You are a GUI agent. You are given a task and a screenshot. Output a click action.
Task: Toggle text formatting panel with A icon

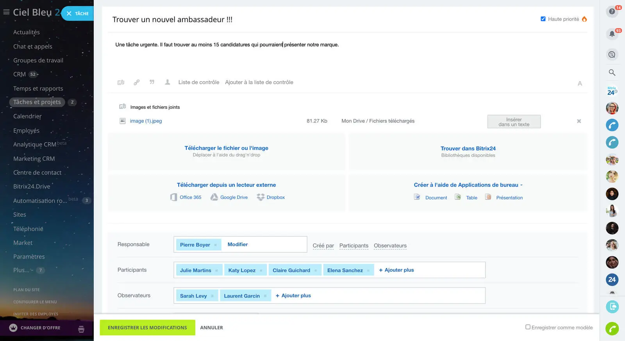580,83
